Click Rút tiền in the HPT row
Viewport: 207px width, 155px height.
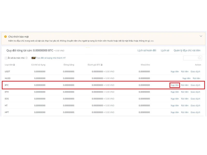(x=185, y=112)
